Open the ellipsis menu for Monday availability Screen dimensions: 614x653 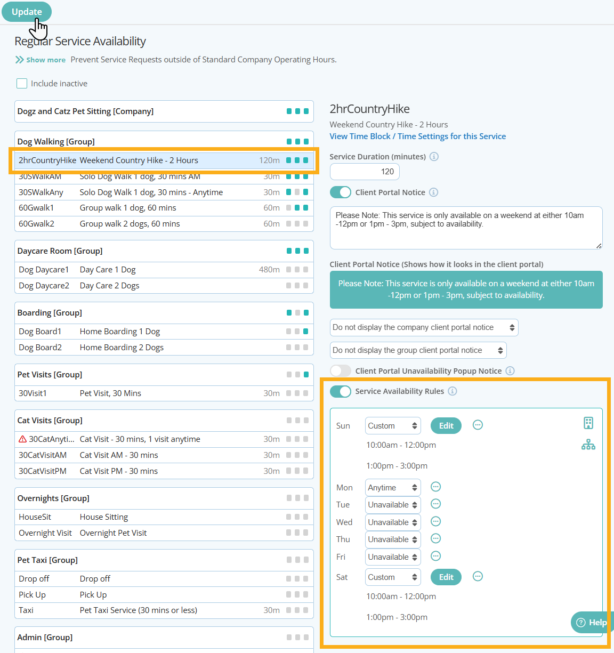(x=435, y=487)
